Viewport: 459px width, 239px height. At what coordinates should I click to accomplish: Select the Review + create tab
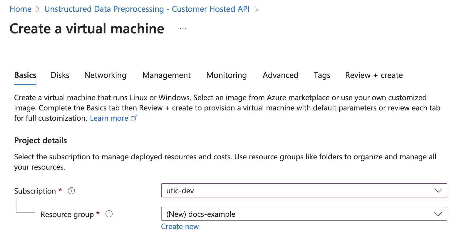[x=374, y=75]
